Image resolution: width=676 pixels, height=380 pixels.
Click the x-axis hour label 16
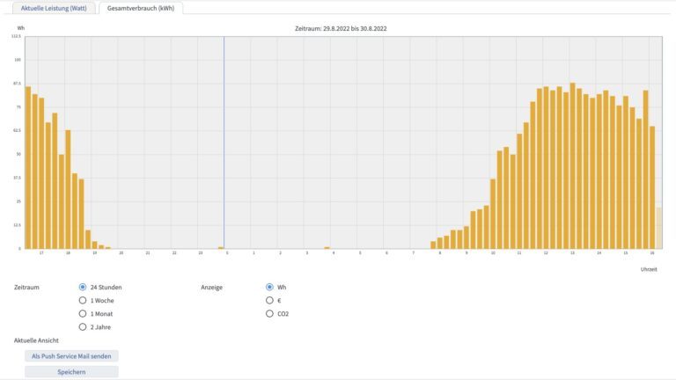pos(652,253)
